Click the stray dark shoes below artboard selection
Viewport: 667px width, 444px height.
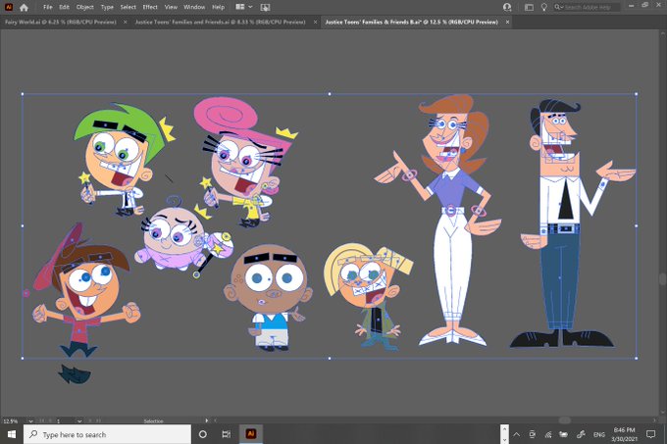[75, 374]
